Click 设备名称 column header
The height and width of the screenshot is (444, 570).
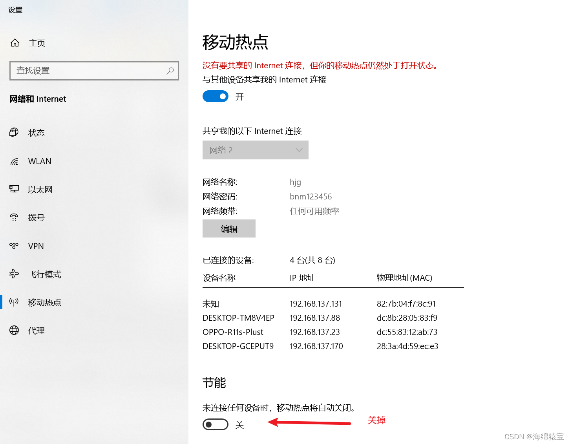[219, 278]
